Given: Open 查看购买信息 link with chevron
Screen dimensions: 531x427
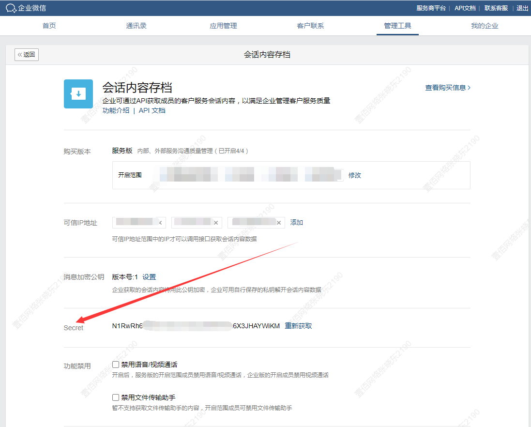Looking at the screenshot, I should (447, 88).
